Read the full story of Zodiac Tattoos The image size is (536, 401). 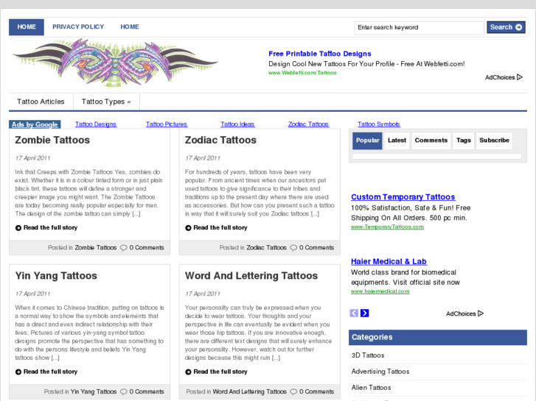pyautogui.click(x=220, y=227)
